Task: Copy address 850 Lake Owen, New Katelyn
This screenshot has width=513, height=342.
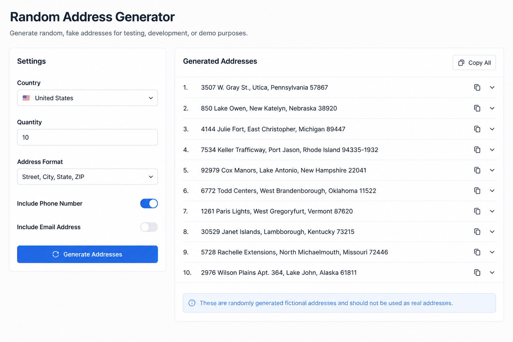Action: pyautogui.click(x=477, y=108)
